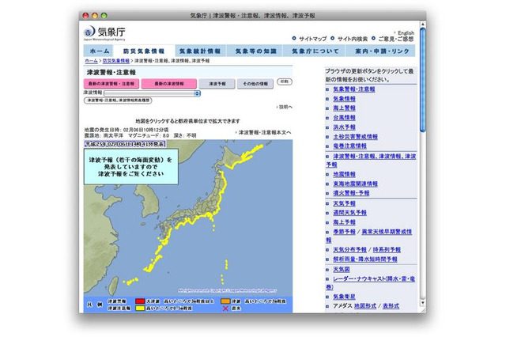506x337 pixels.
Task: Open the ホーム navigation tab
Action: (x=99, y=51)
